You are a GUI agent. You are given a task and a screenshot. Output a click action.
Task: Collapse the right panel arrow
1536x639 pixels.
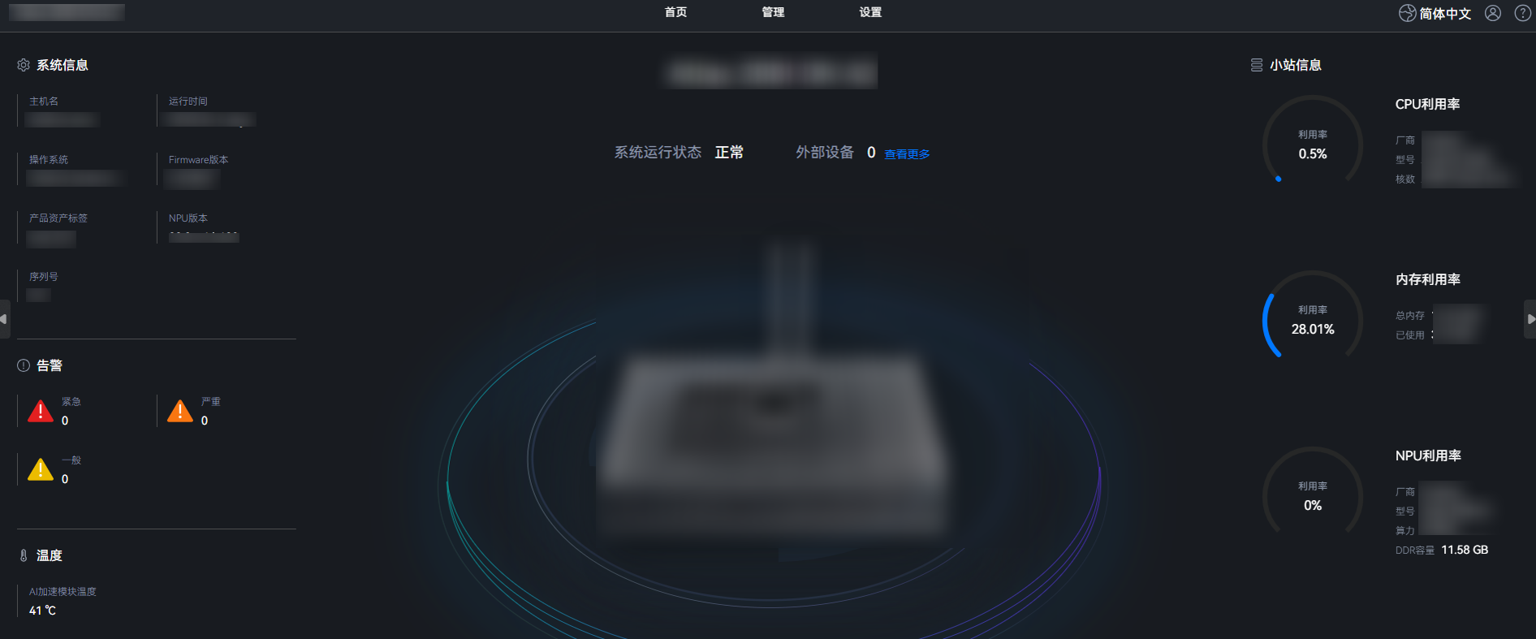1530,319
